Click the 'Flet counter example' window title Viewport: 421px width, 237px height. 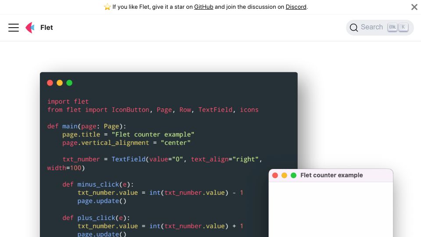[332, 175]
